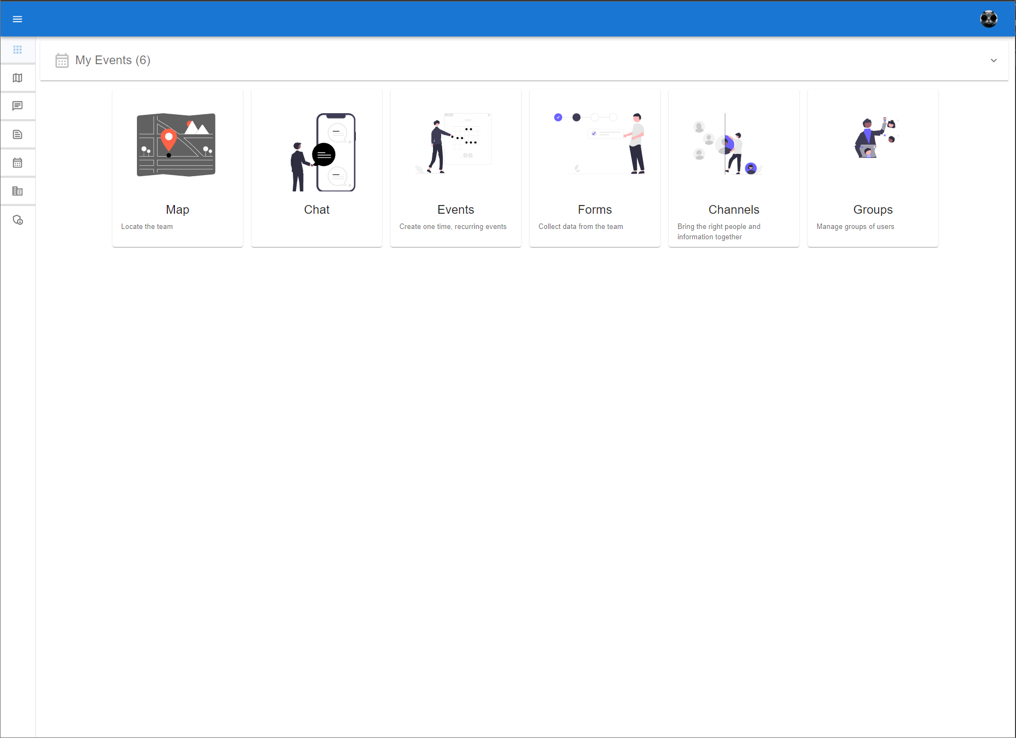The image size is (1016, 738).
Task: Open the user profile avatar
Action: pos(989,18)
